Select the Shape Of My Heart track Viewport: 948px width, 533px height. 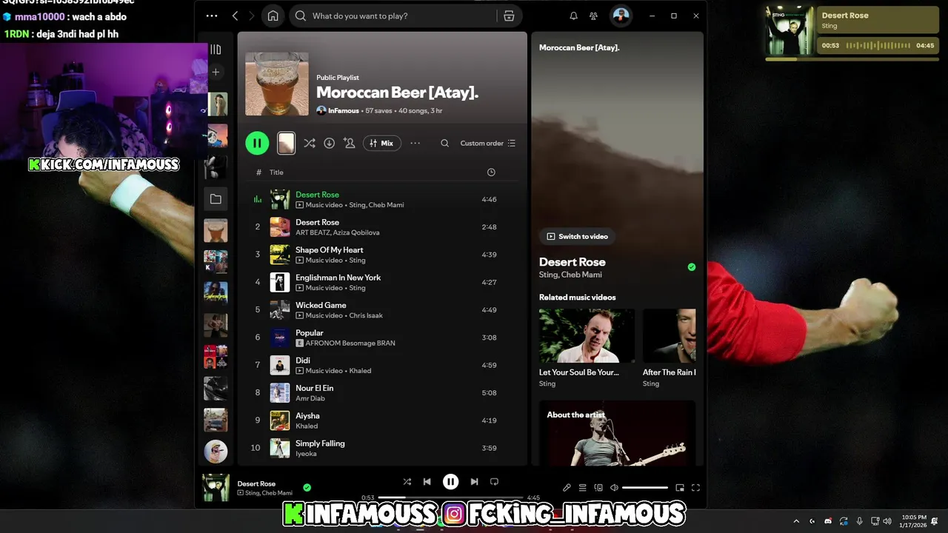point(382,255)
